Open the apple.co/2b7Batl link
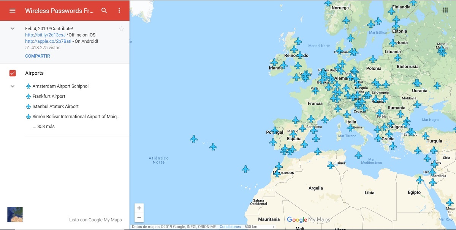Screen dimensions: 456x230 pos(48,41)
